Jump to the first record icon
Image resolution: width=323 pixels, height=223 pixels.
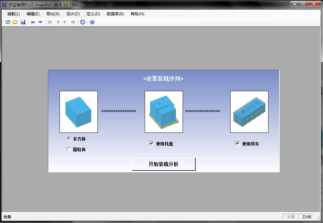pyautogui.click(x=50, y=22)
